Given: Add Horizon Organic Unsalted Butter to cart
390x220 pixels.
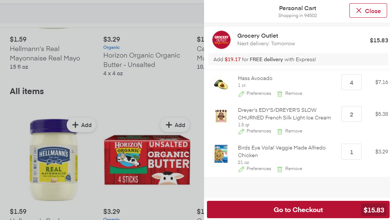Looking at the screenshot, I should point(175,125).
